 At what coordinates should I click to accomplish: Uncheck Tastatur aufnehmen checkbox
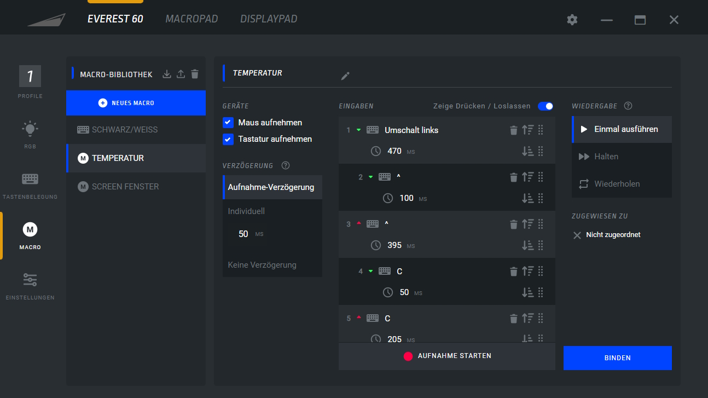(228, 139)
